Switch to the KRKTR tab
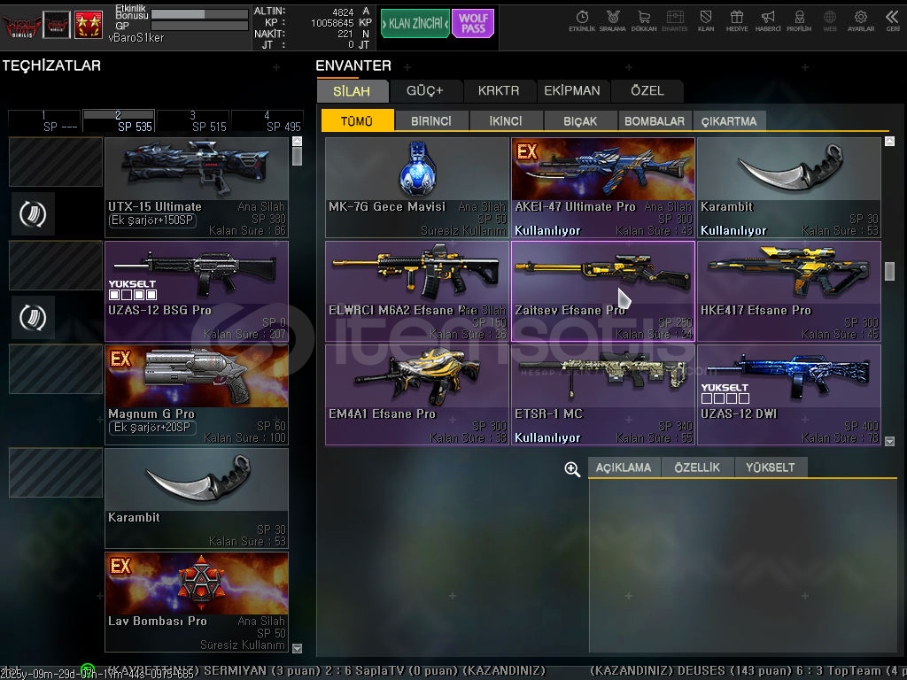This screenshot has height=680, width=907. click(x=499, y=91)
